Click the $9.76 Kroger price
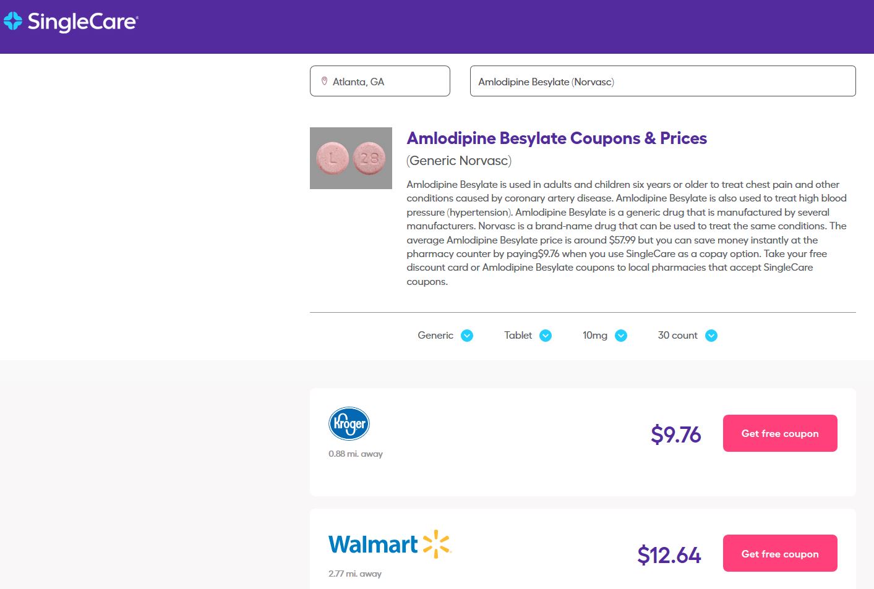This screenshot has height=589, width=874. 675,434
